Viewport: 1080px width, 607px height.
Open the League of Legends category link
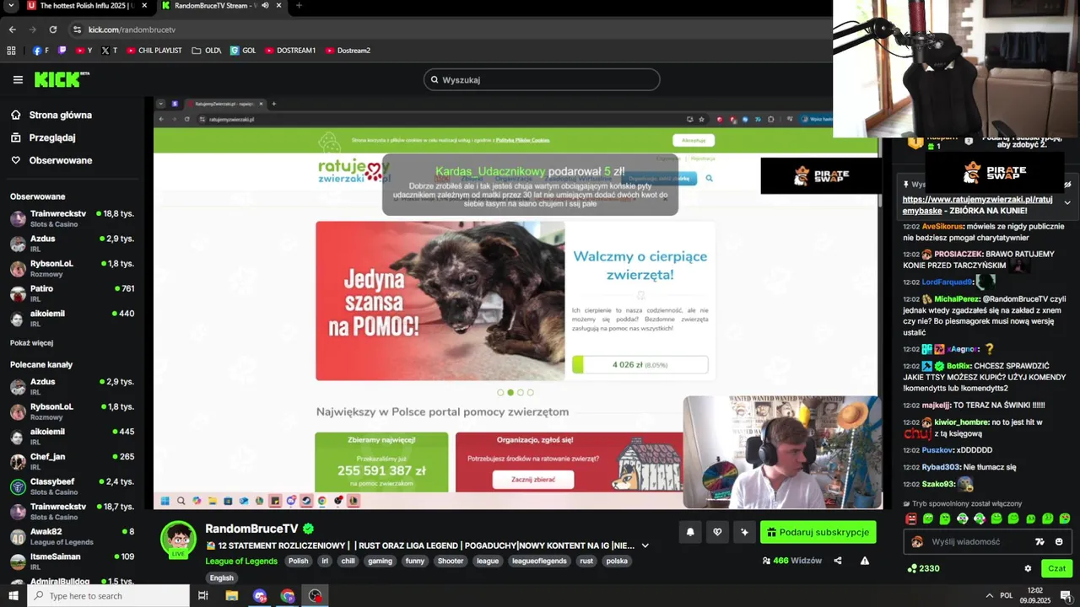point(241,561)
